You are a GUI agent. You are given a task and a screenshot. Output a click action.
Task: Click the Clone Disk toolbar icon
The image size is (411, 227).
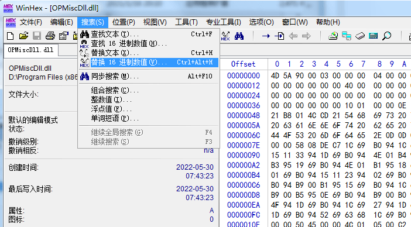(347, 36)
